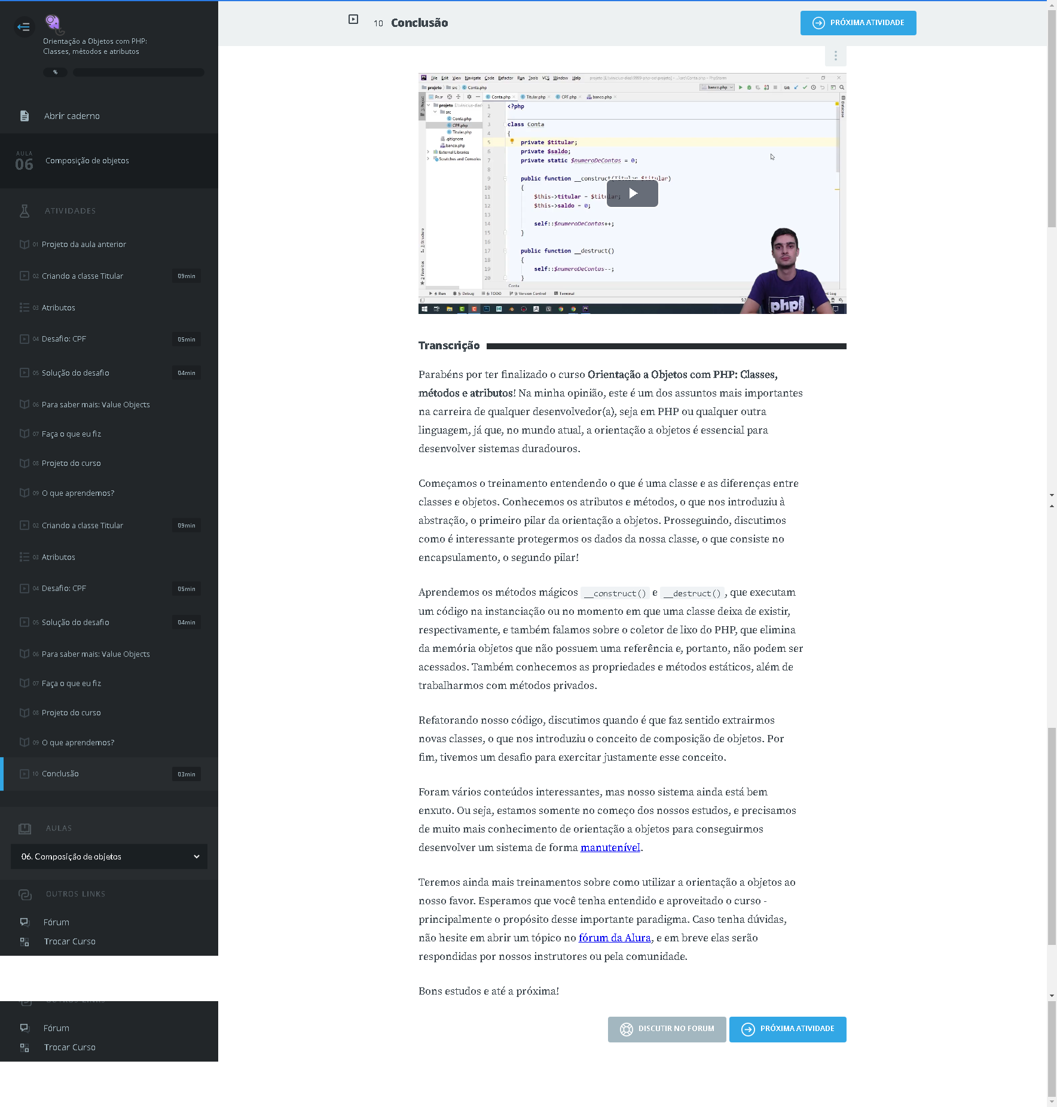This screenshot has height=1107, width=1057.
Task: Click the Atividades flask icon
Action: pos(25,211)
